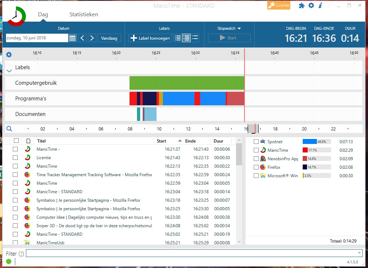
Task: Go to next day arrow
Action: [92, 38]
